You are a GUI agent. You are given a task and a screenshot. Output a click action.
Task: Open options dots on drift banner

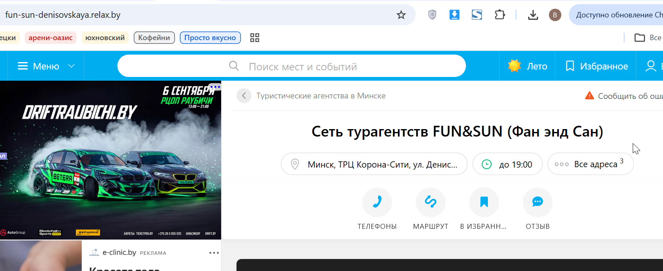pyautogui.click(x=215, y=87)
